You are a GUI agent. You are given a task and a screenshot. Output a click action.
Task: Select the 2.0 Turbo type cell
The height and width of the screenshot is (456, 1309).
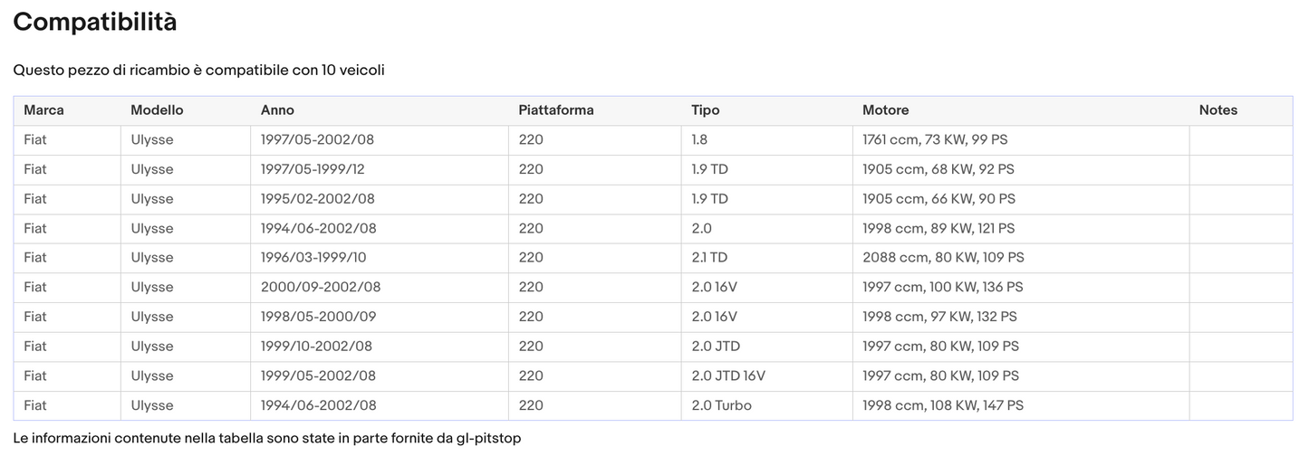point(721,405)
